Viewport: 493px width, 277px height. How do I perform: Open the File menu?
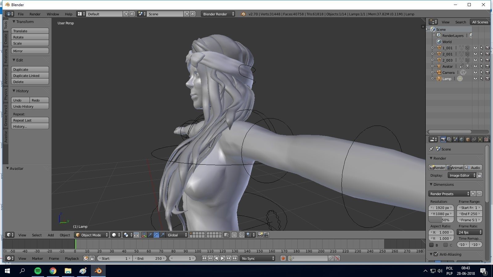tap(21, 14)
